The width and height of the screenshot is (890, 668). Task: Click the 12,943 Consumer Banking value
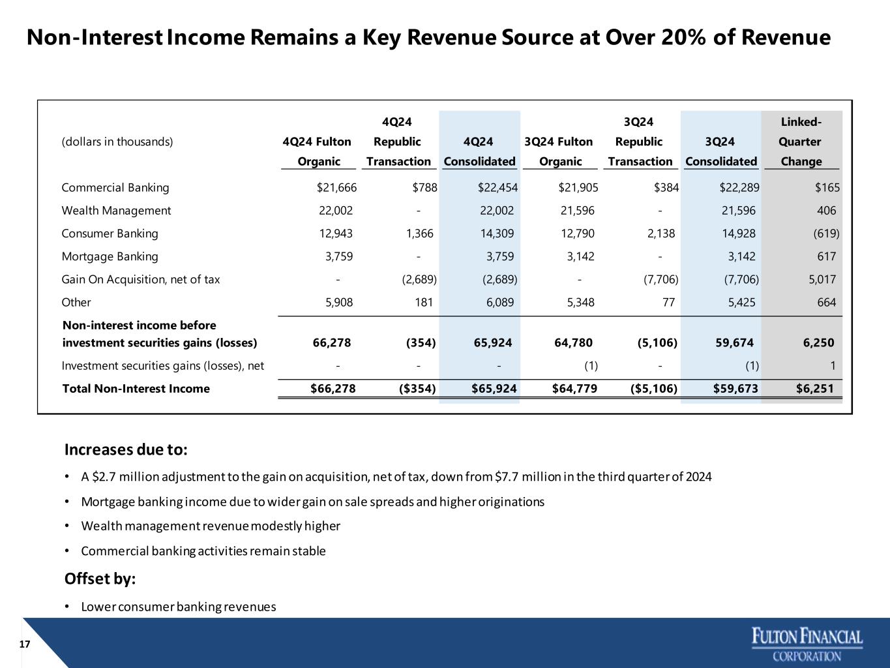click(336, 234)
